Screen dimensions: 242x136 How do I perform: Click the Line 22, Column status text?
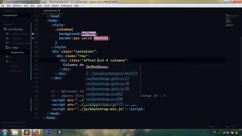pyautogui.click(x=16, y=127)
